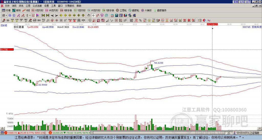The width and height of the screenshot is (262, 140).
Task: Open the P数字表 number table
Action: (x=66, y=10)
